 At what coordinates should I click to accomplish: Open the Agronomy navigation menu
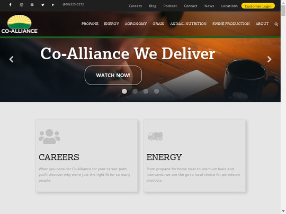[x=136, y=24]
